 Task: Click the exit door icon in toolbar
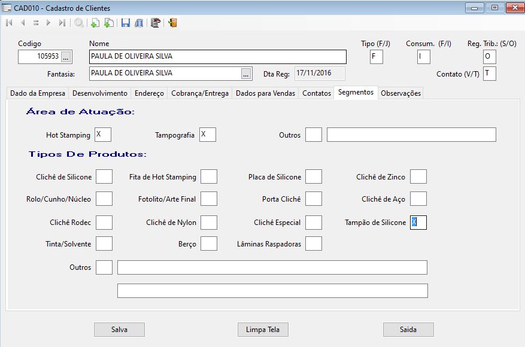tap(172, 23)
